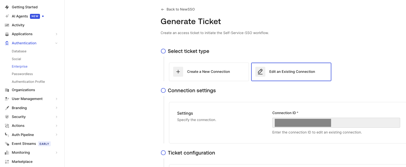Image resolution: width=406 pixels, height=167 pixels.
Task: Open the Marketplace sidebar link
Action: pos(22,162)
